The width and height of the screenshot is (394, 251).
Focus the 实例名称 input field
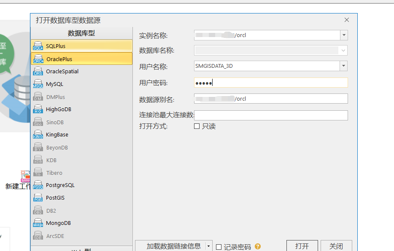tap(267, 35)
